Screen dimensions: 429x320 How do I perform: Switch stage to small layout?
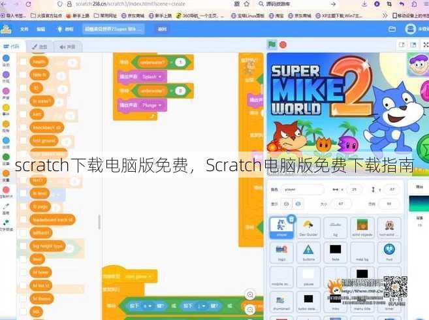[x=402, y=44]
